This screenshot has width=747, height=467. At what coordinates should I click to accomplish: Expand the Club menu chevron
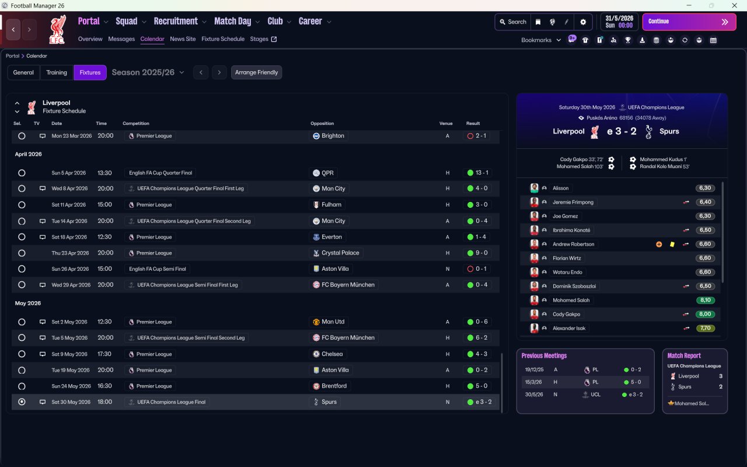pyautogui.click(x=289, y=22)
